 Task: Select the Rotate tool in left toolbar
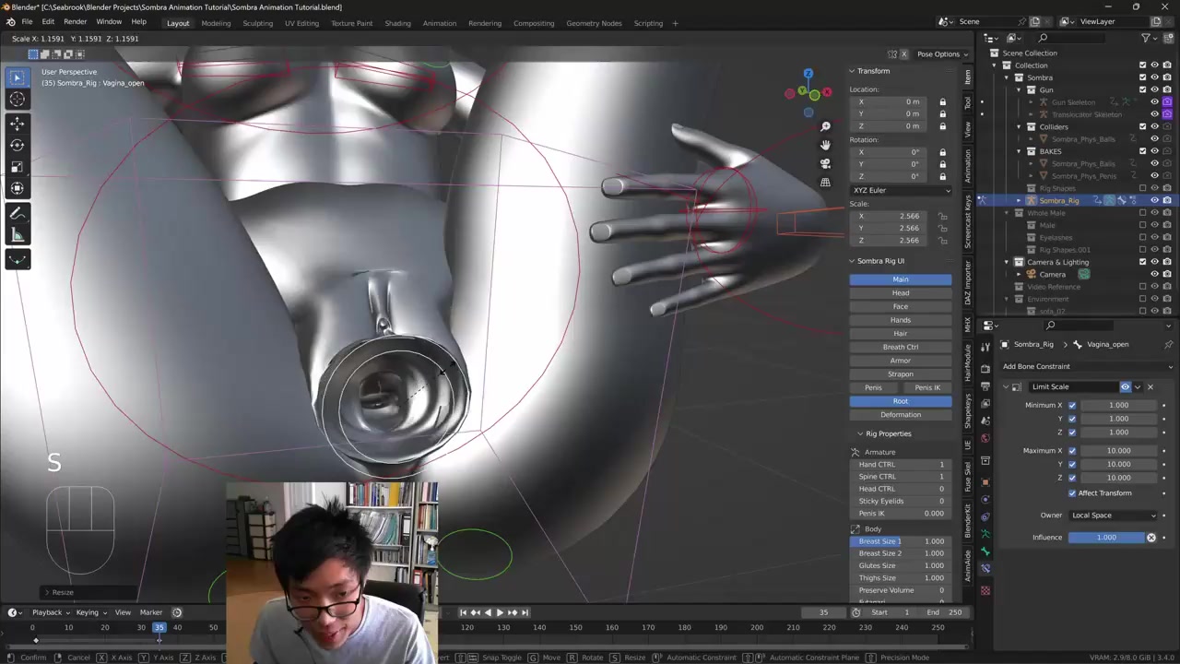coord(17,145)
